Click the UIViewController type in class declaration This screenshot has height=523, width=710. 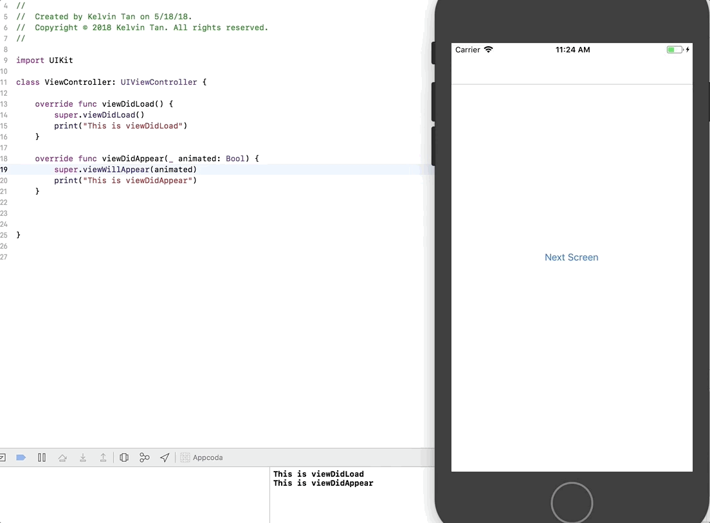click(158, 82)
